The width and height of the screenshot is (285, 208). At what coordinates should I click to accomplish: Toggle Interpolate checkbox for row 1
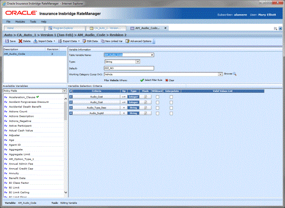click(x=171, y=97)
